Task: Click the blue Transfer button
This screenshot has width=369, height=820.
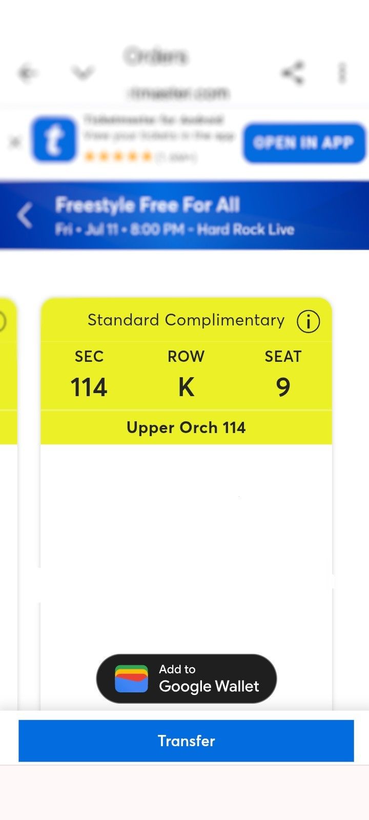Action: [186, 741]
